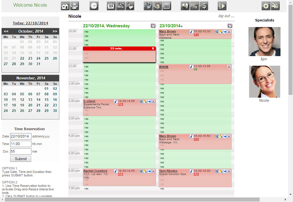Go to next month using >> arrow
Viewport: 293px width, 202px height.
[55, 31]
